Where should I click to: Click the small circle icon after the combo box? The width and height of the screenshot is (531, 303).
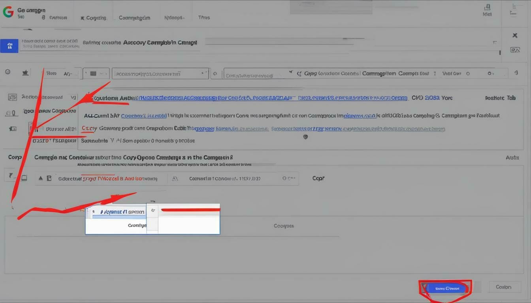click(x=215, y=73)
